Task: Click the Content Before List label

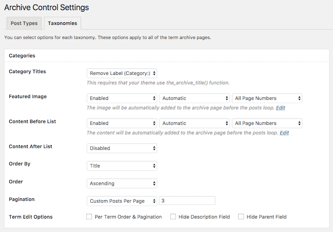Action: pyautogui.click(x=32, y=122)
